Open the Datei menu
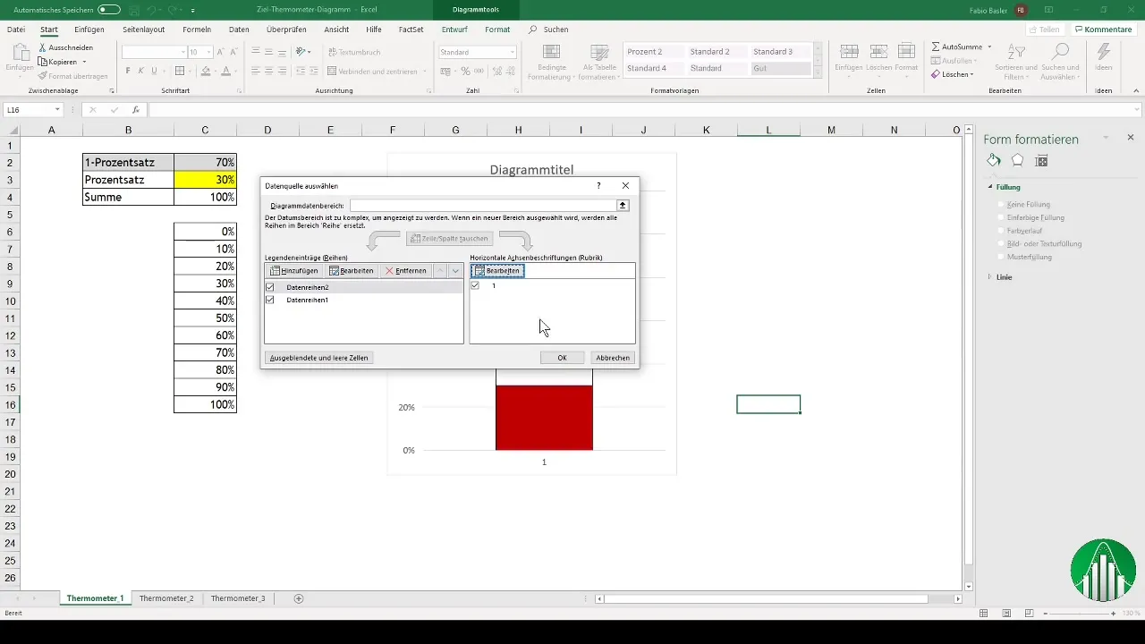The width and height of the screenshot is (1145, 644). coord(16,30)
